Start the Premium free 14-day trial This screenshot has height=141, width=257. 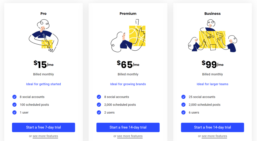coord(128,127)
